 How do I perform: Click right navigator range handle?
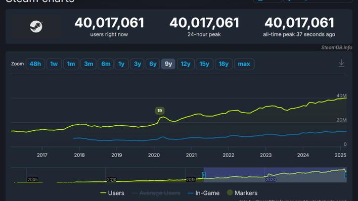(x=346, y=175)
